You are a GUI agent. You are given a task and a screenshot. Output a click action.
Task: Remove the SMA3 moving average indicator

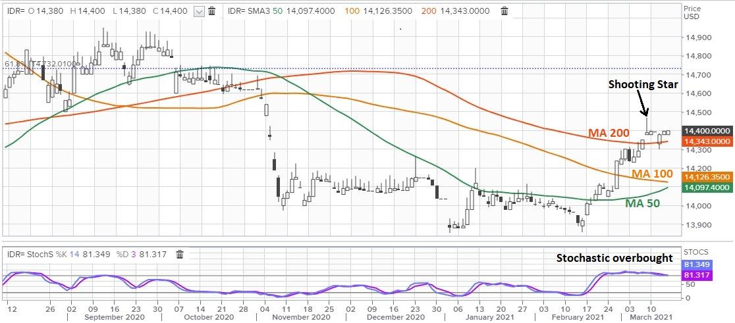click(504, 11)
